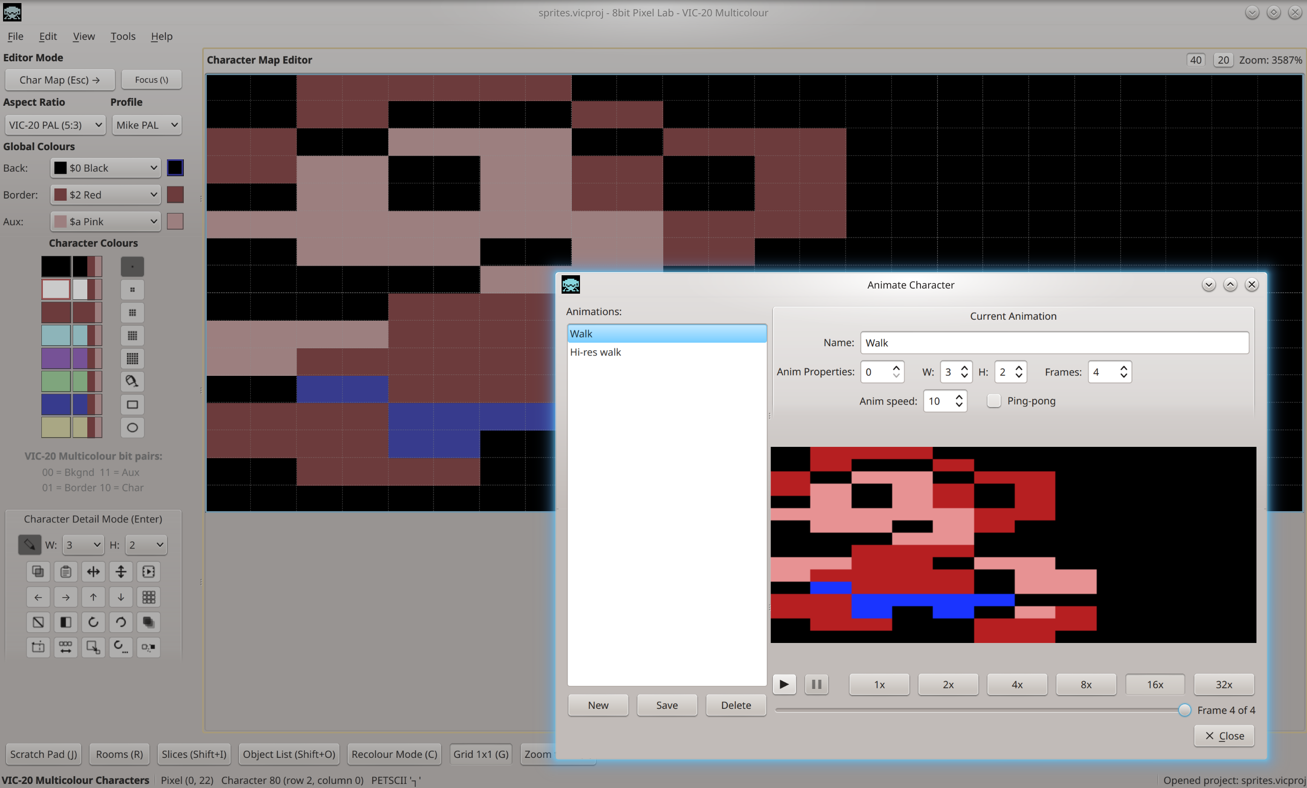
Task: Open the animation film-strip icon
Action: [149, 571]
